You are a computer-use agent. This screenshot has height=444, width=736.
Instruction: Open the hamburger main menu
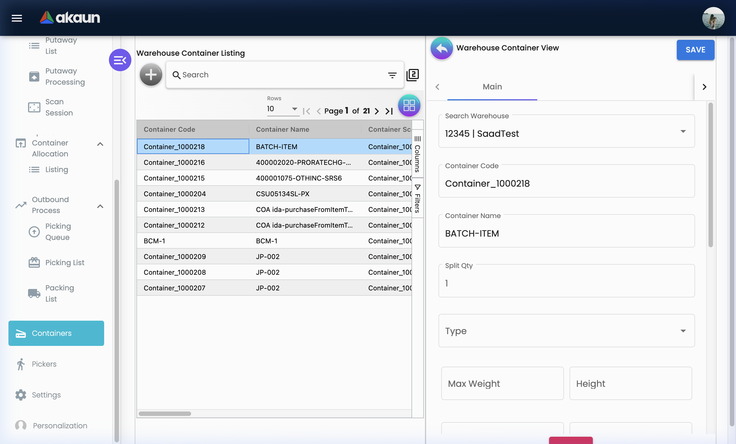17,18
